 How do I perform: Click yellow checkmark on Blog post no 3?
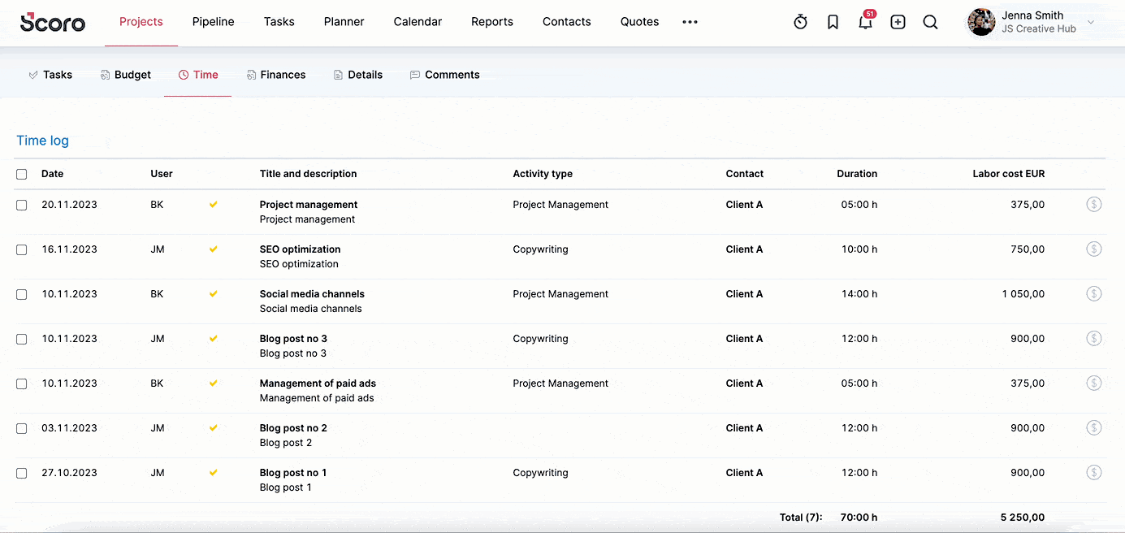point(214,339)
